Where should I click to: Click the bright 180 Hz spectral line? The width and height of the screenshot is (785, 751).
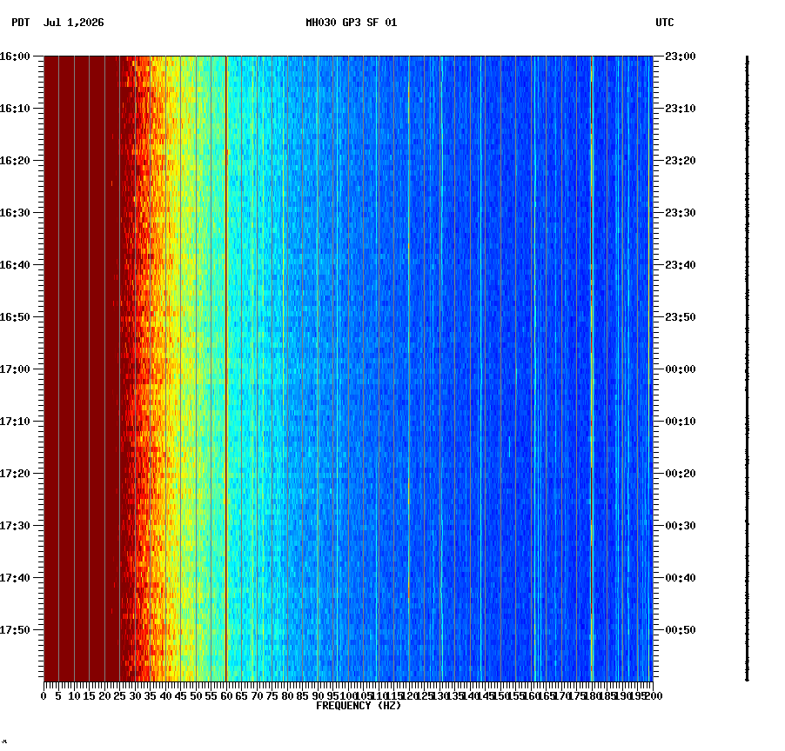click(592, 369)
